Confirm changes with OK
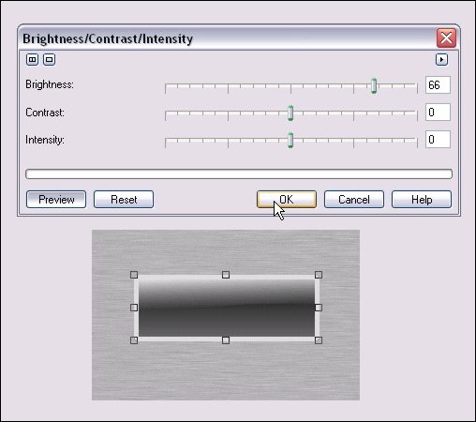476x422 pixels. point(287,200)
